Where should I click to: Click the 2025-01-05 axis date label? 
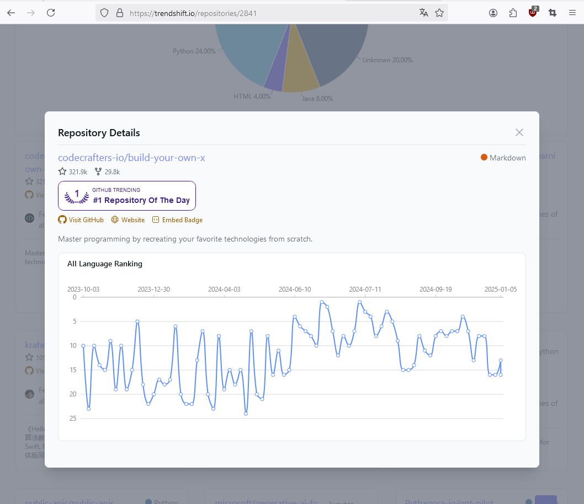coord(501,289)
